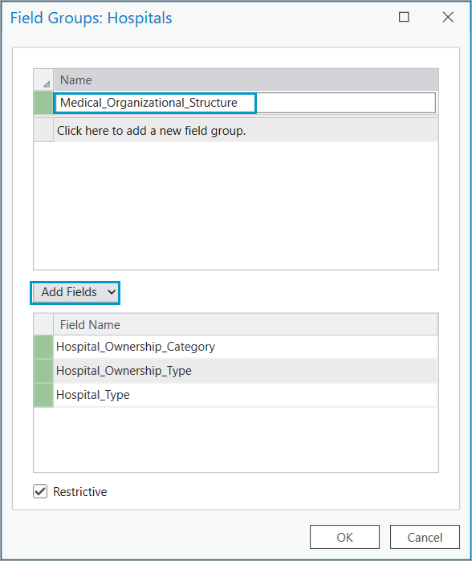
Task: Select green row header beside Hospital_Ownership_Category
Action: coord(43,347)
